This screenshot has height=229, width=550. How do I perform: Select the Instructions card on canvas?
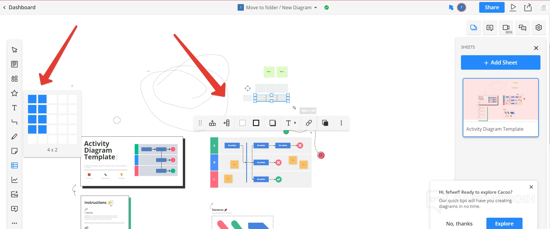(105, 212)
